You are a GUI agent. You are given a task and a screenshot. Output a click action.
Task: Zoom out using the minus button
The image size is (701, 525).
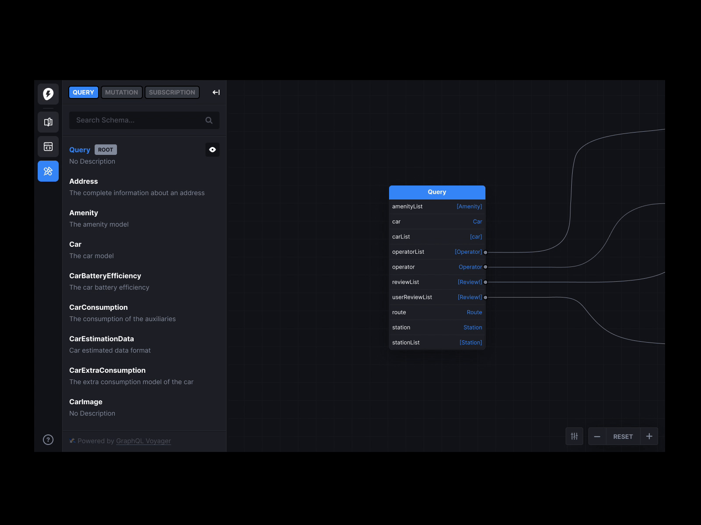point(597,436)
